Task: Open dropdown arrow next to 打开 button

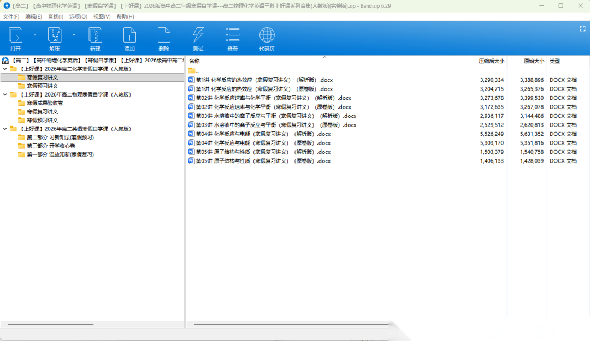Action: tap(35, 34)
